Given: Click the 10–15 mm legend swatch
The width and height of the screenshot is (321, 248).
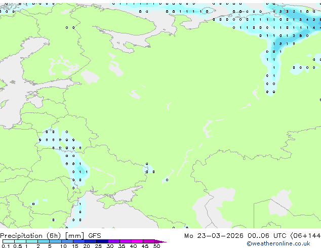Looking at the screenshot, I should coord(67,241).
